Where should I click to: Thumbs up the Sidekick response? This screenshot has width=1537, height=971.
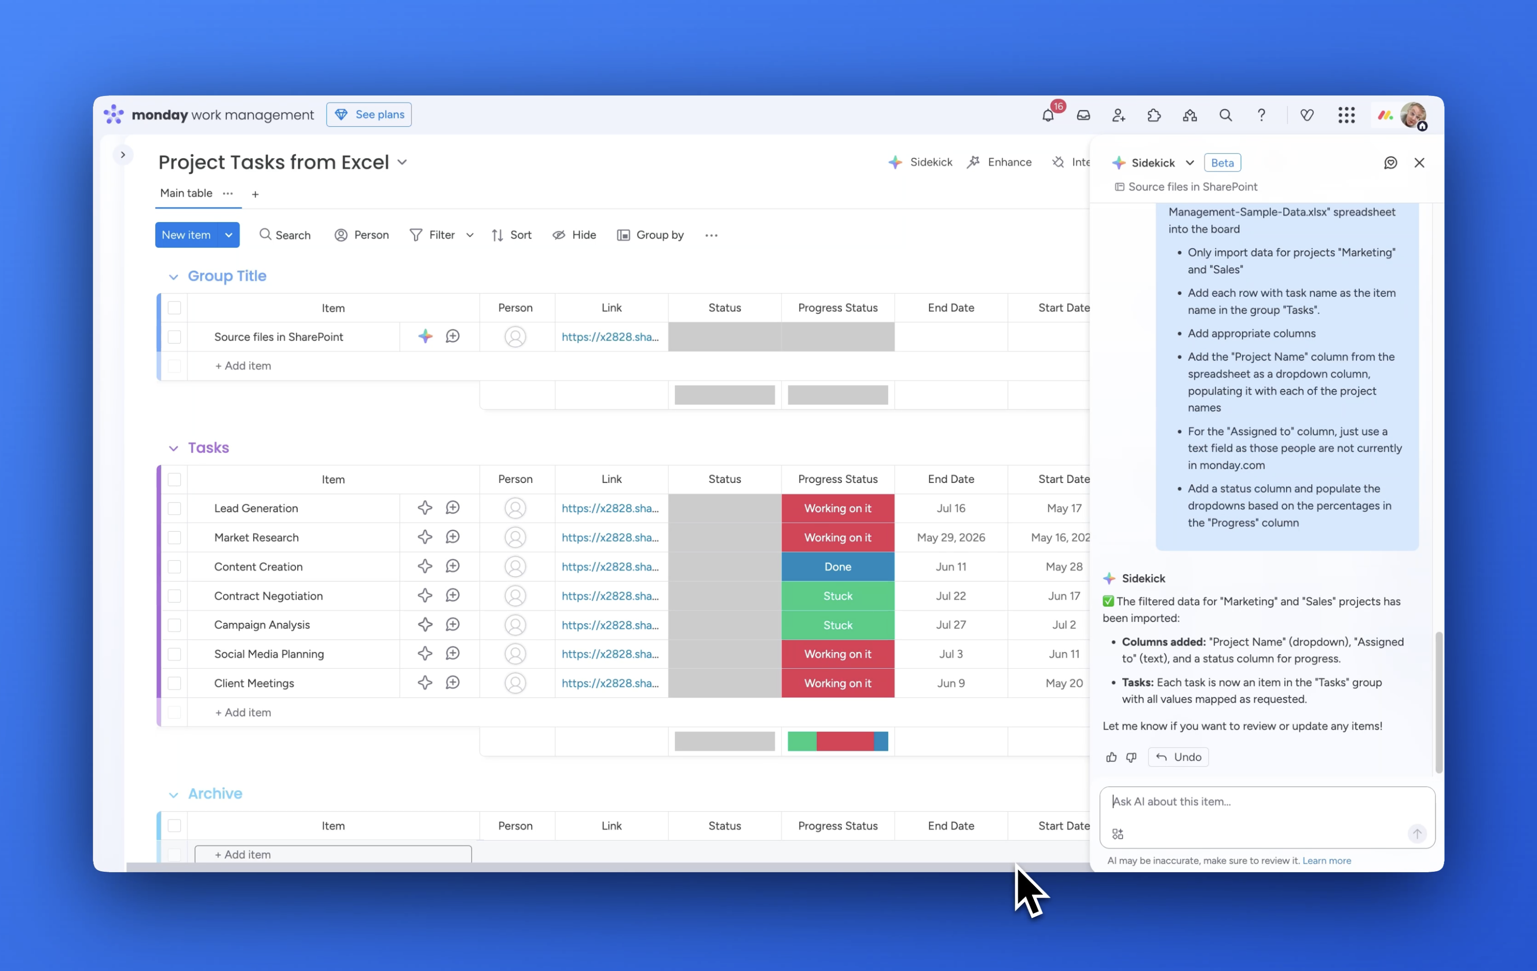pos(1111,757)
